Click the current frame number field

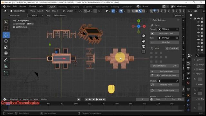[142, 99]
